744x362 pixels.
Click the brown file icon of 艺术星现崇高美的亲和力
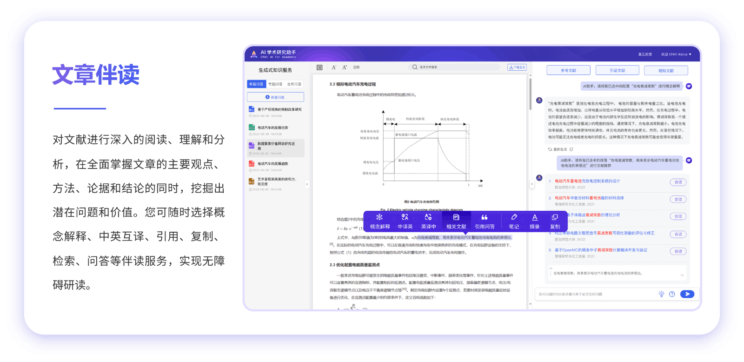252,181
